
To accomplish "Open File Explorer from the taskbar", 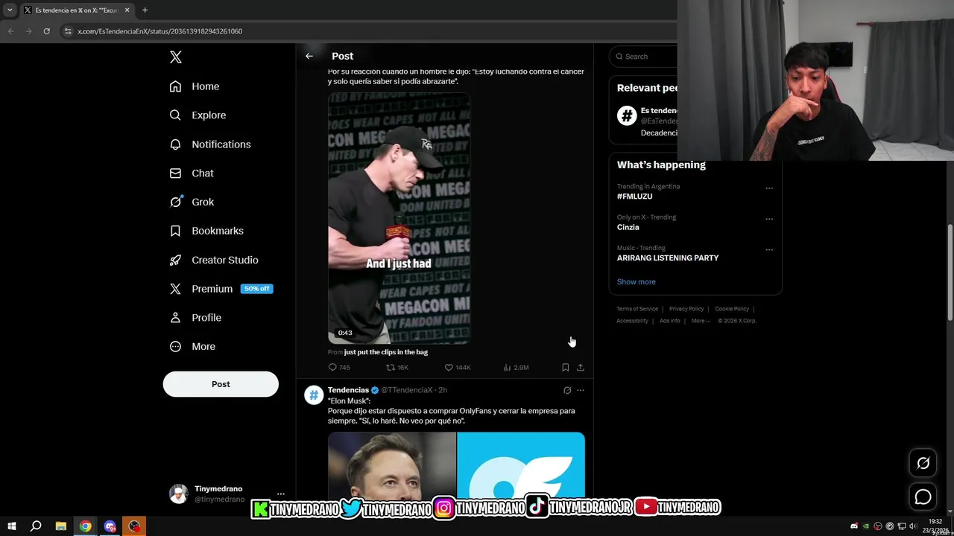I will coord(61,526).
